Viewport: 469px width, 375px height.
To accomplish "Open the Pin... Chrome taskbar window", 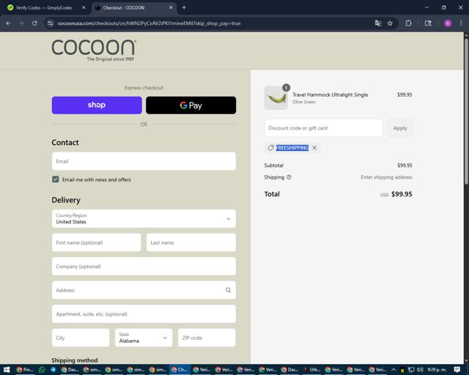I will [x=25, y=370].
